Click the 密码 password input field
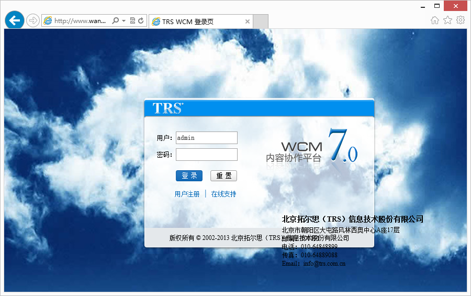Viewport: 471px width, 296px height. [x=207, y=155]
